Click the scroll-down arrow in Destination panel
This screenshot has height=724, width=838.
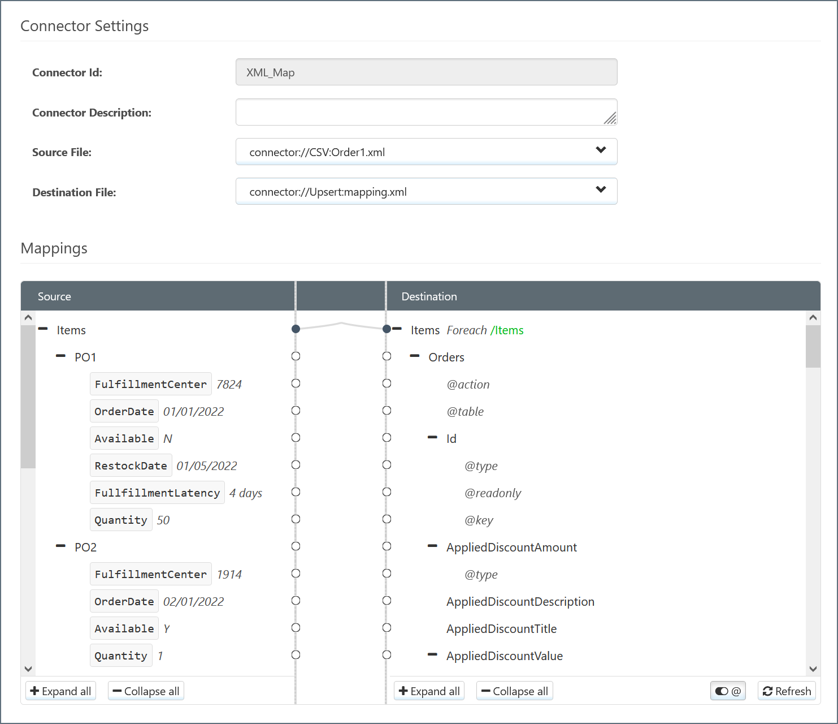click(813, 669)
